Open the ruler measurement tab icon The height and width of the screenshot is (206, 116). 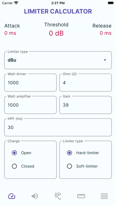pyautogui.click(x=81, y=196)
